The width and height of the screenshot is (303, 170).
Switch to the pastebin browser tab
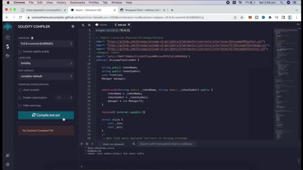pos(44,10)
